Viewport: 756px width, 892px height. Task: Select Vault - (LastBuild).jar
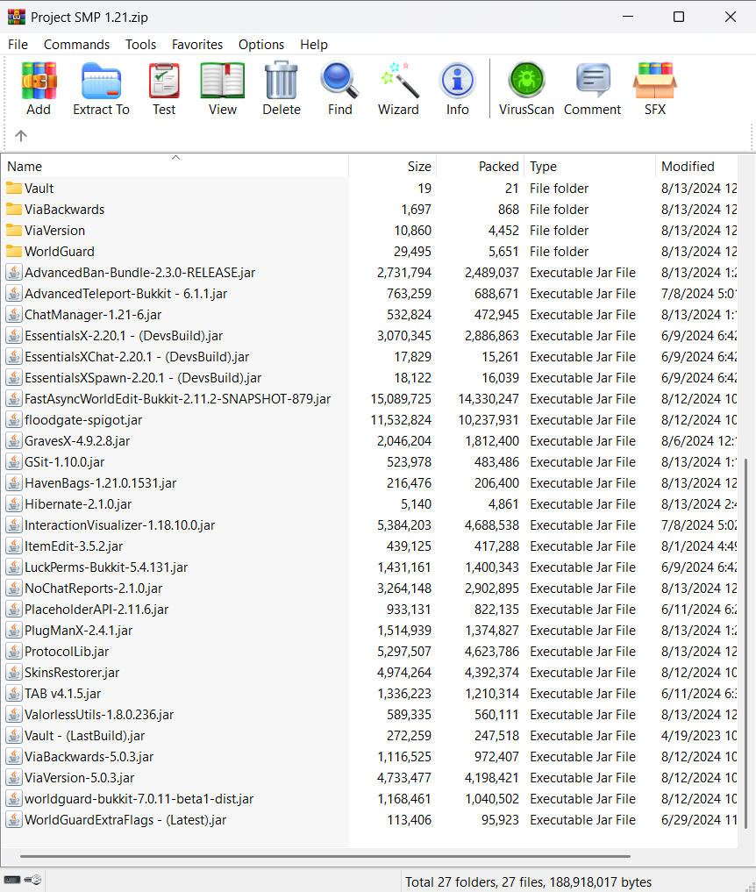point(84,736)
